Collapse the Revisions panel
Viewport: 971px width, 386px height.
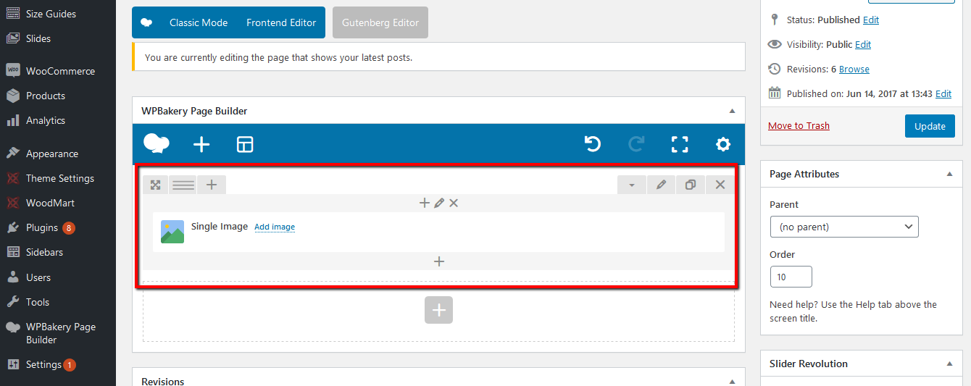pos(732,381)
